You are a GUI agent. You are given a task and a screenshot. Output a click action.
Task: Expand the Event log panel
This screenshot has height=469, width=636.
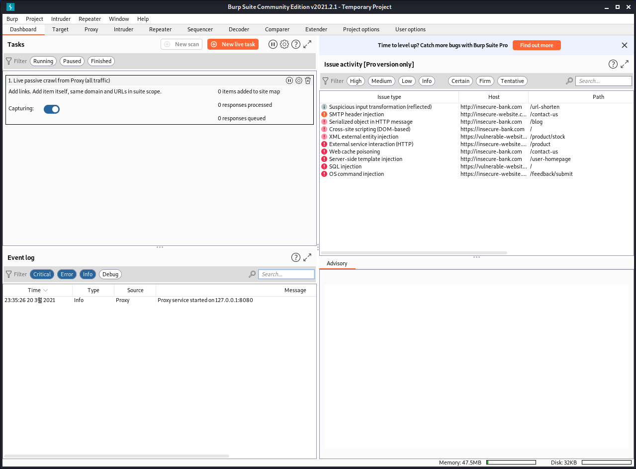coord(307,257)
